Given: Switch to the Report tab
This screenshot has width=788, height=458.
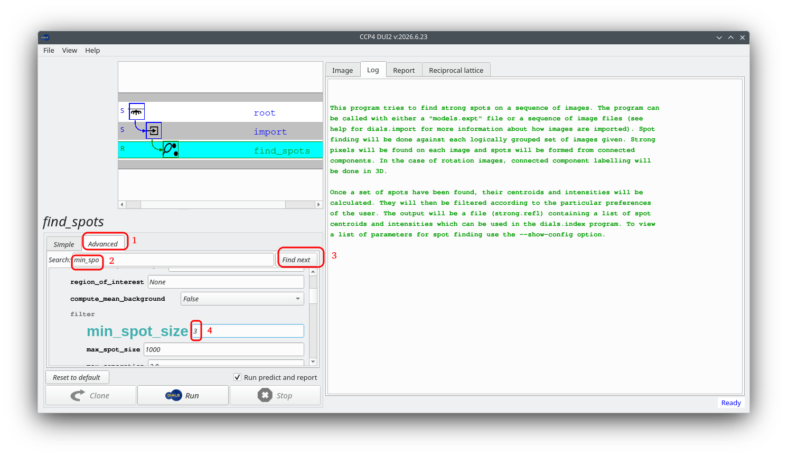Looking at the screenshot, I should click(404, 70).
